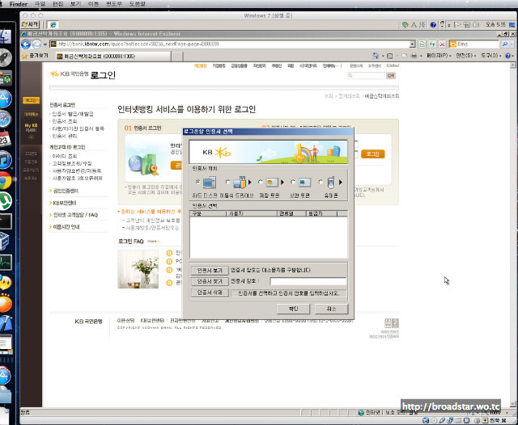The image size is (518, 425).
Task: Click the Windows 시작 Start button
Action: (31, 25)
